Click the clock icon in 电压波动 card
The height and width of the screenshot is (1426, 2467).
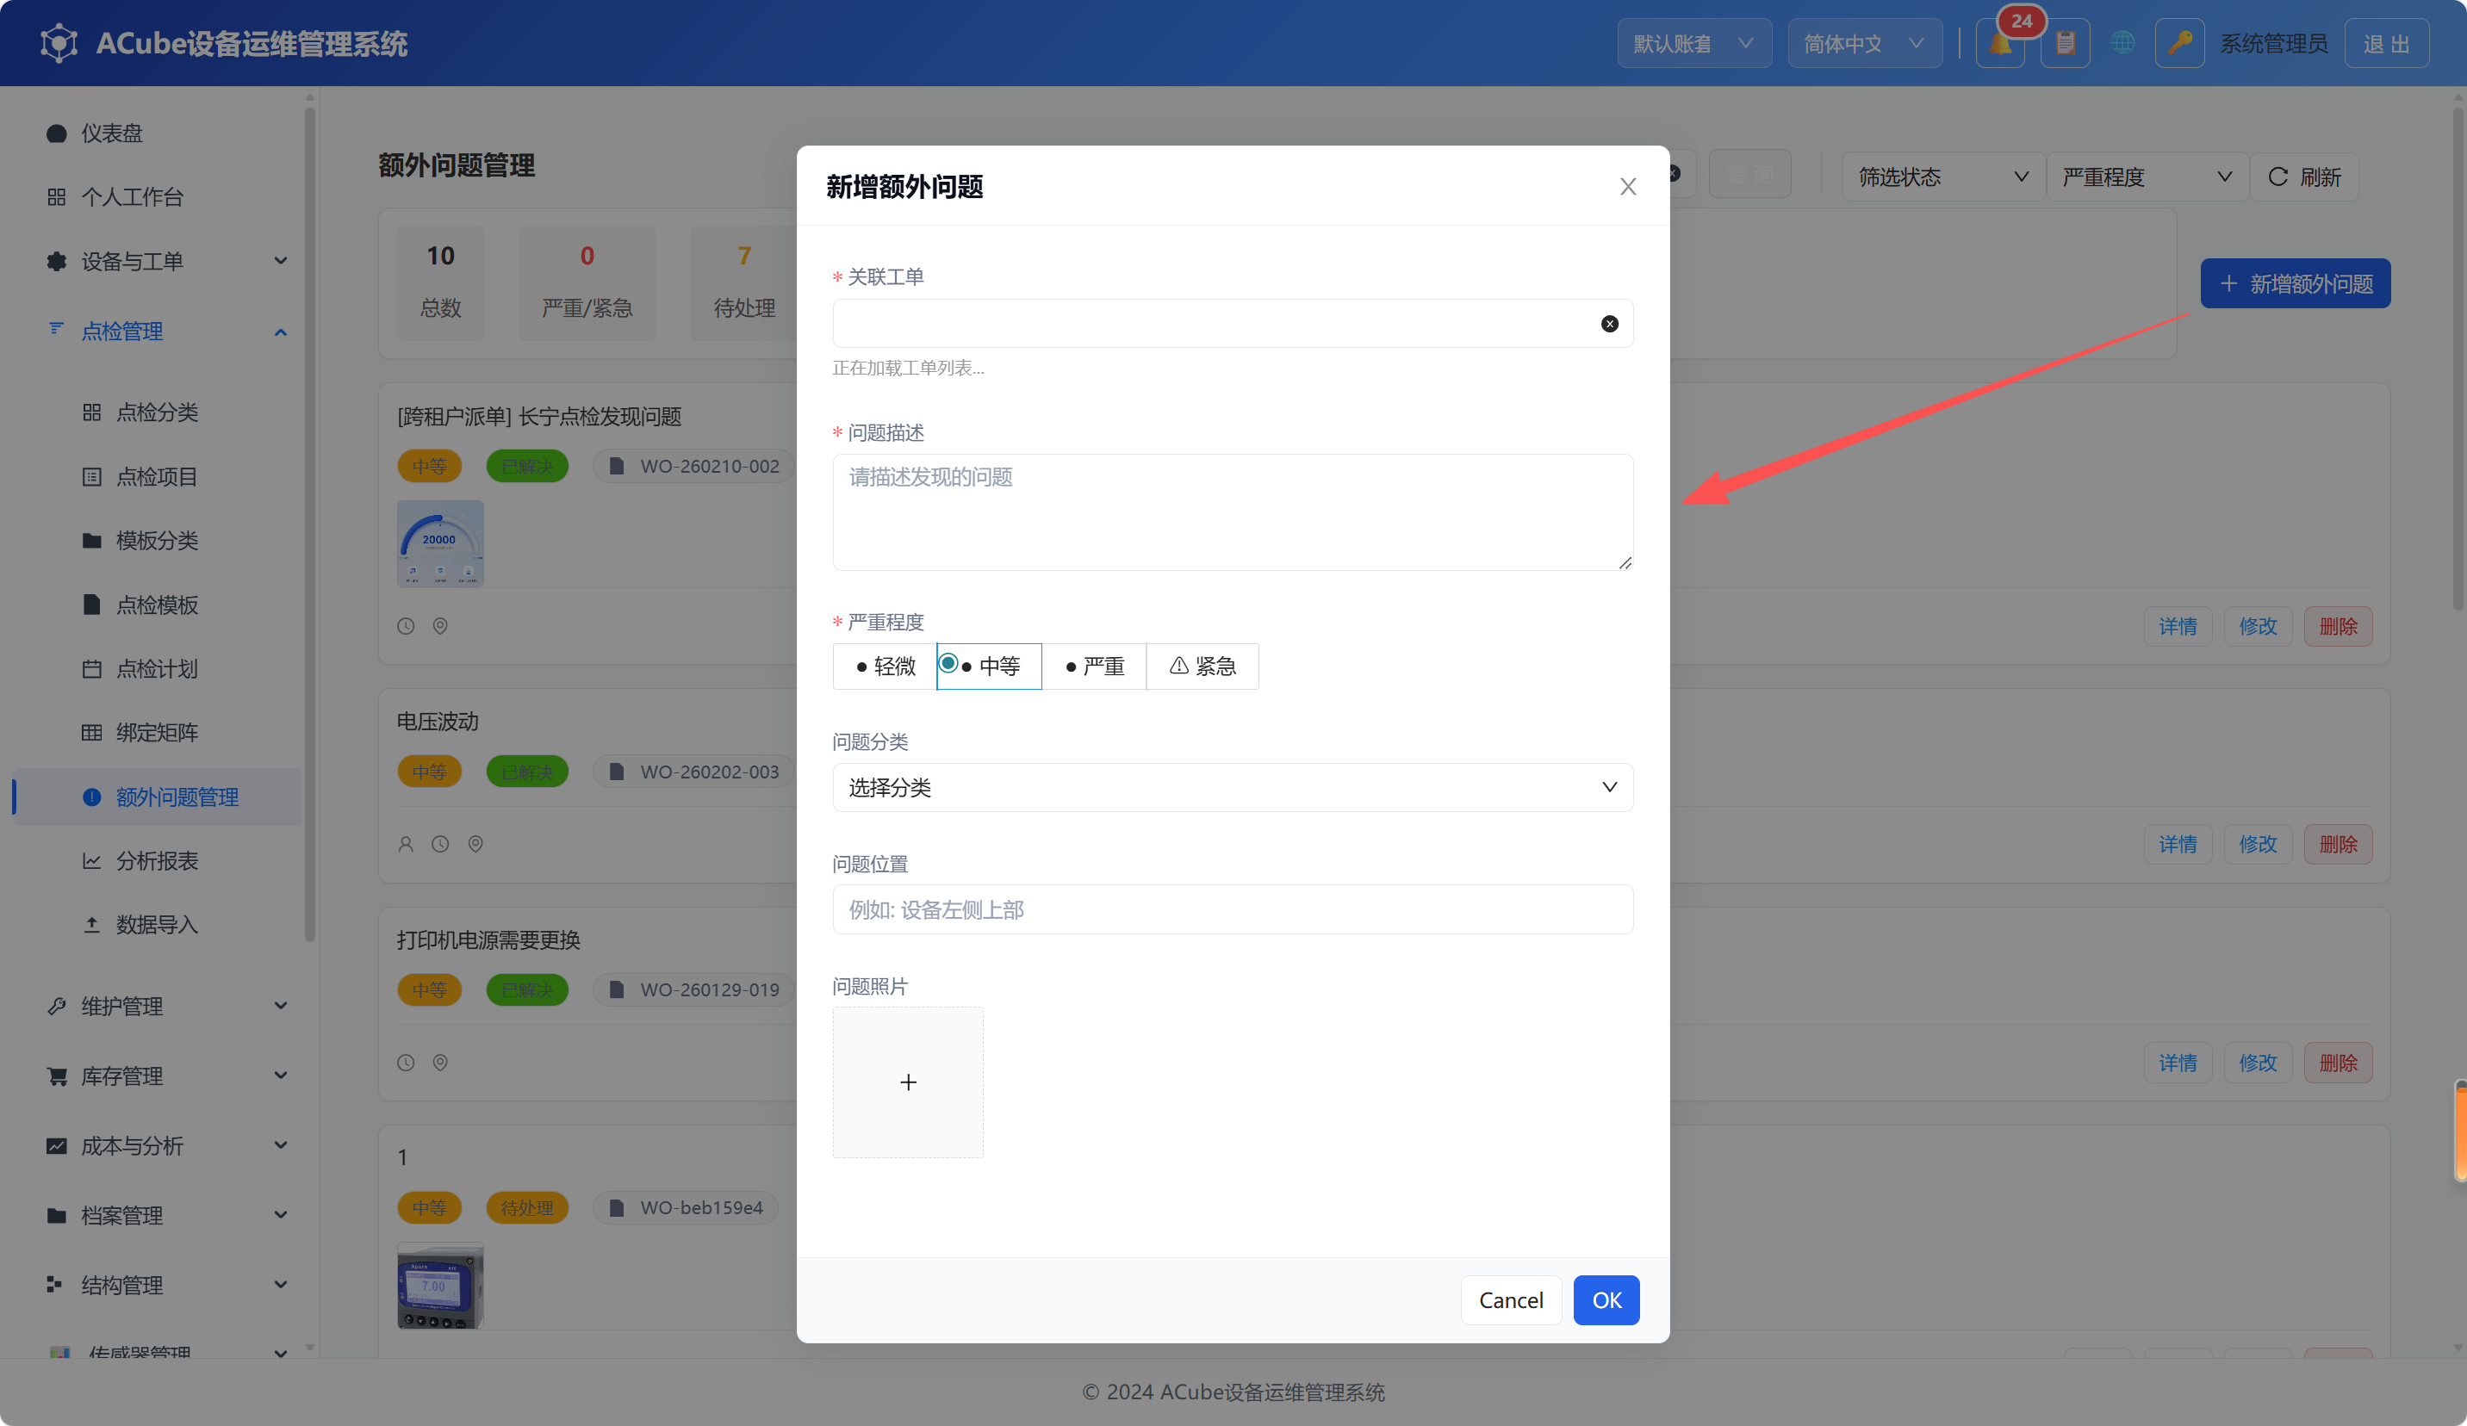point(440,844)
